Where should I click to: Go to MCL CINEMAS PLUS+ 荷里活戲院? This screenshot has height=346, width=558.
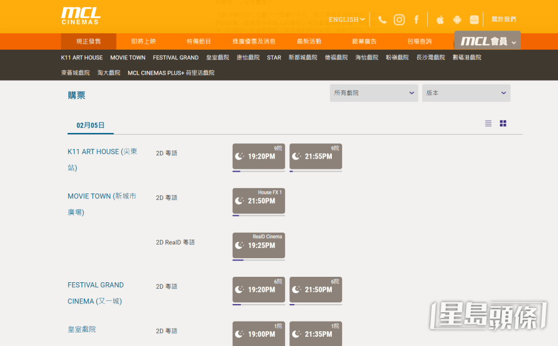(171, 72)
